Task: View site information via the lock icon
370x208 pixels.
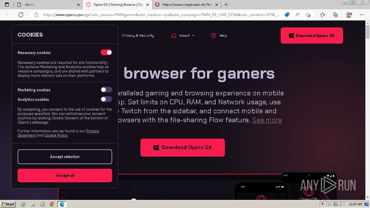Action: click(36, 15)
